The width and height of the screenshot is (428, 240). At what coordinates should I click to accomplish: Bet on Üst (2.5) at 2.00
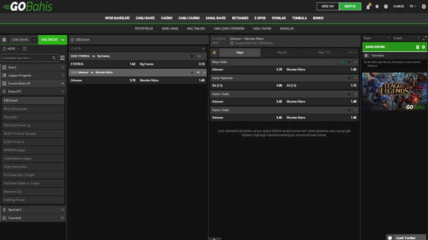click(x=247, y=86)
